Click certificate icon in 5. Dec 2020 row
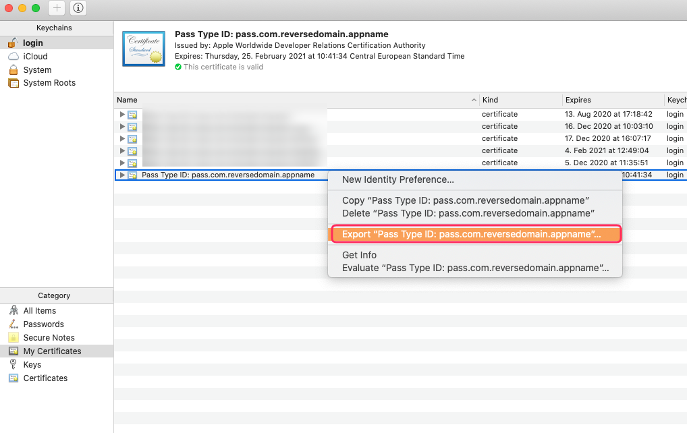Screen dimensions: 687x433 pyautogui.click(x=132, y=163)
